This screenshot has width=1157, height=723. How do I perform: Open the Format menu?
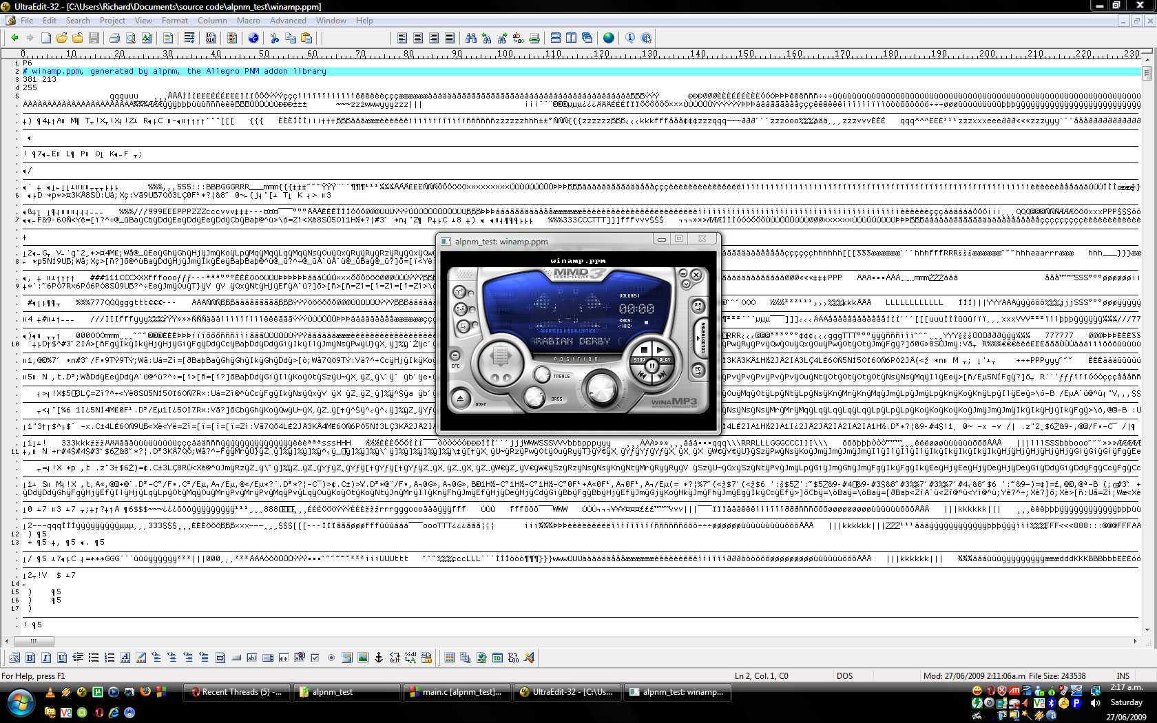[x=175, y=21]
